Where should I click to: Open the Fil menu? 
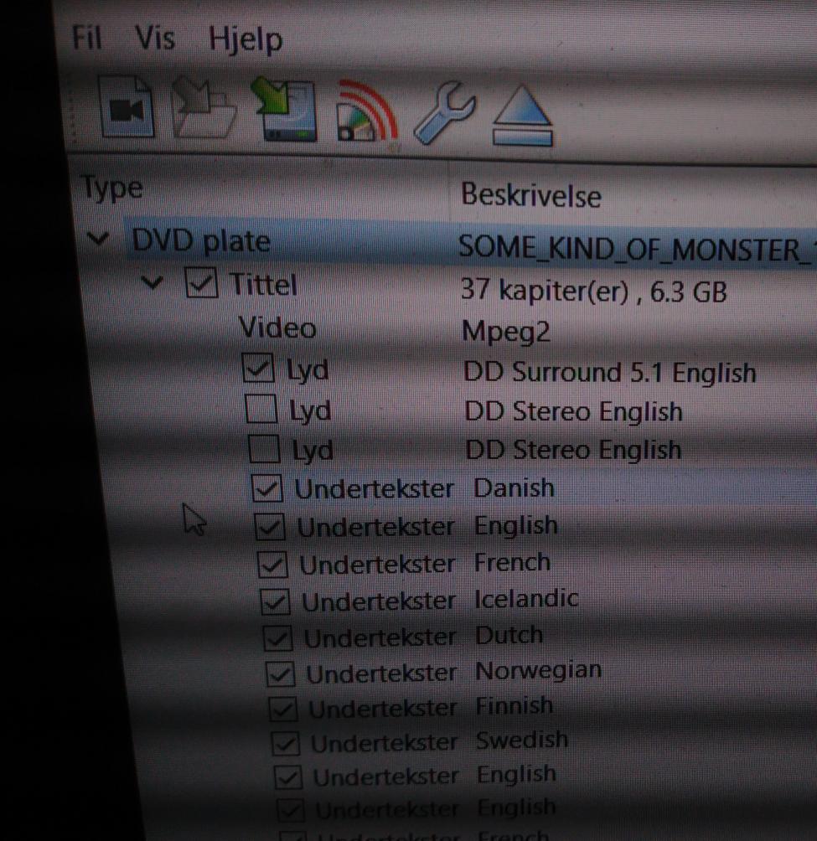[x=87, y=38]
